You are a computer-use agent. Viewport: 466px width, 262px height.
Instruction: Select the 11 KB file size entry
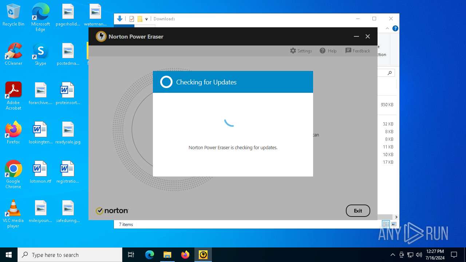tap(388, 147)
